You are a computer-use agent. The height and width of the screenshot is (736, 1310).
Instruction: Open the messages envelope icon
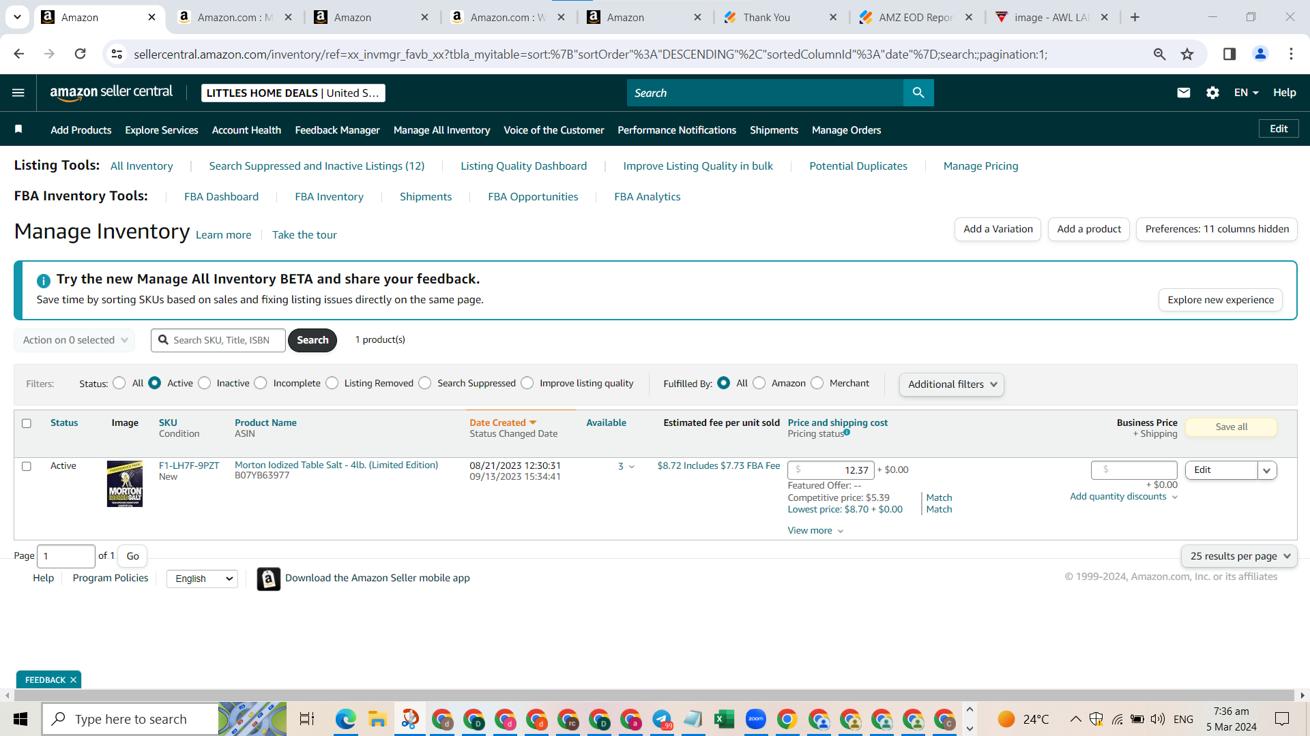coord(1184,93)
